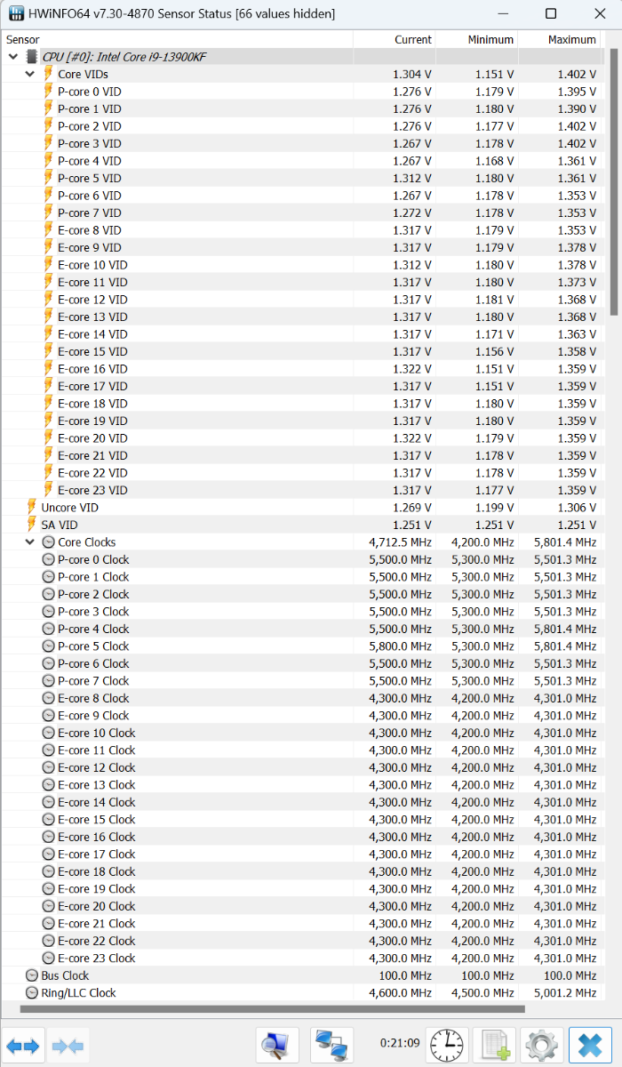
Task: Select the P-core 2 Clock row
Action: [x=302, y=594]
